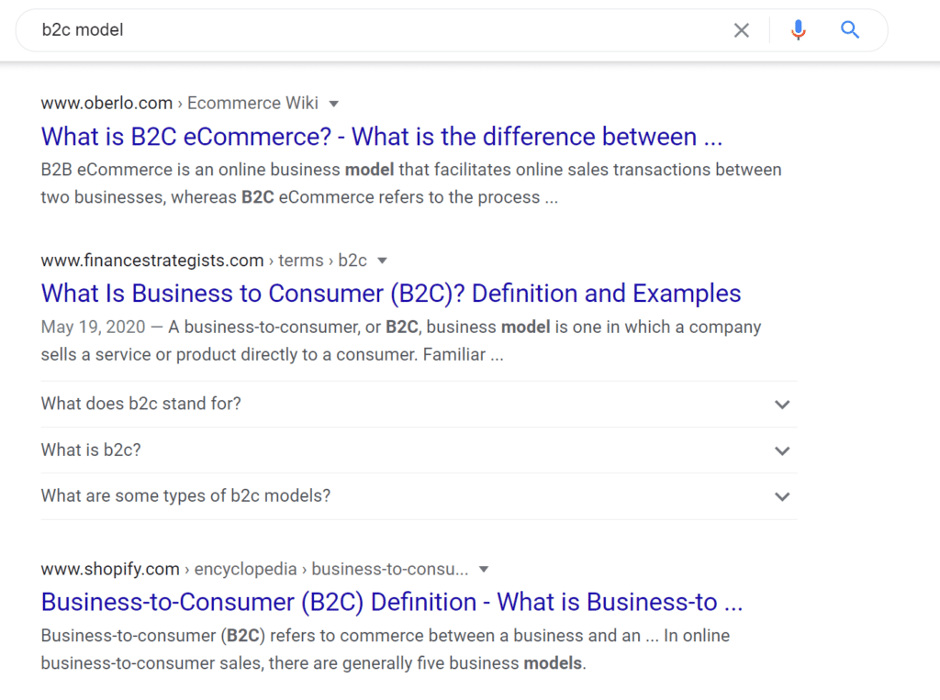Expand 'What are some types of b2c models?'
The width and height of the screenshot is (940, 700).
click(419, 496)
